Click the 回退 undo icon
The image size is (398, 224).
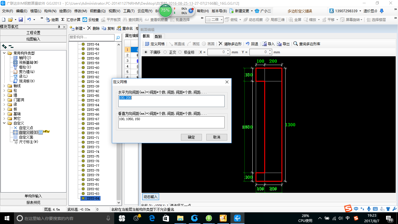pyautogui.click(x=247, y=44)
